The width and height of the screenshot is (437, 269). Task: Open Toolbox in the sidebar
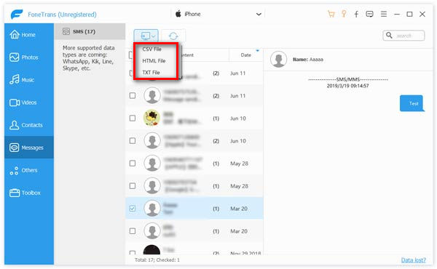(25, 193)
